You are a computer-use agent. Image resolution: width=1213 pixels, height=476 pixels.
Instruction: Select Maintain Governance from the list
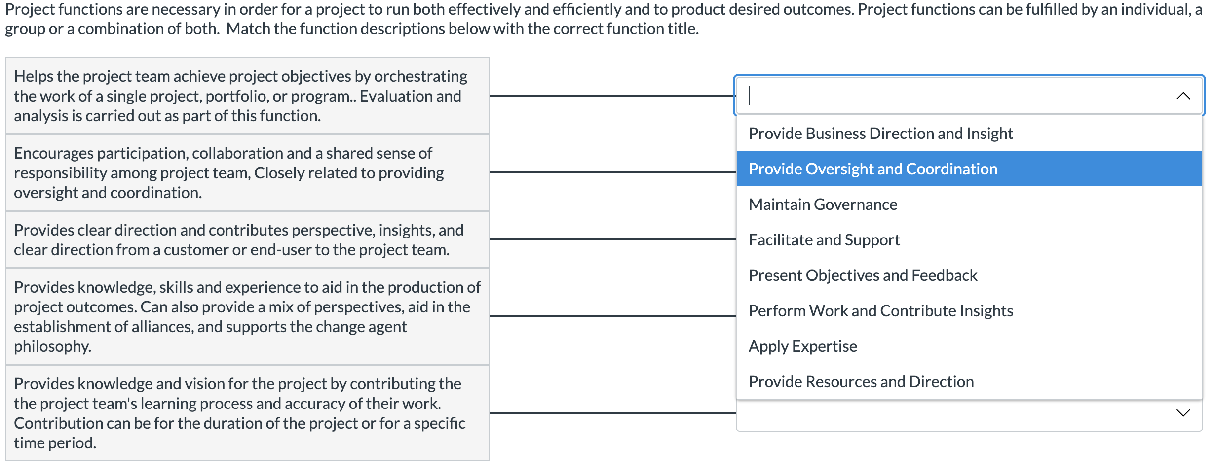click(x=822, y=204)
